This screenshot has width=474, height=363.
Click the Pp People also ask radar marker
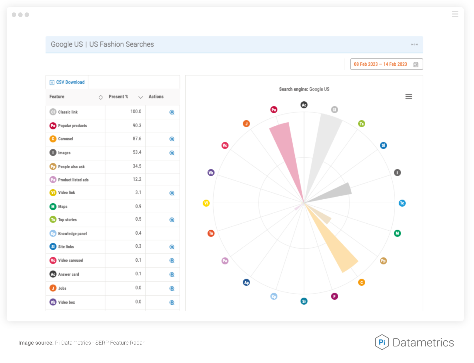pos(383,261)
